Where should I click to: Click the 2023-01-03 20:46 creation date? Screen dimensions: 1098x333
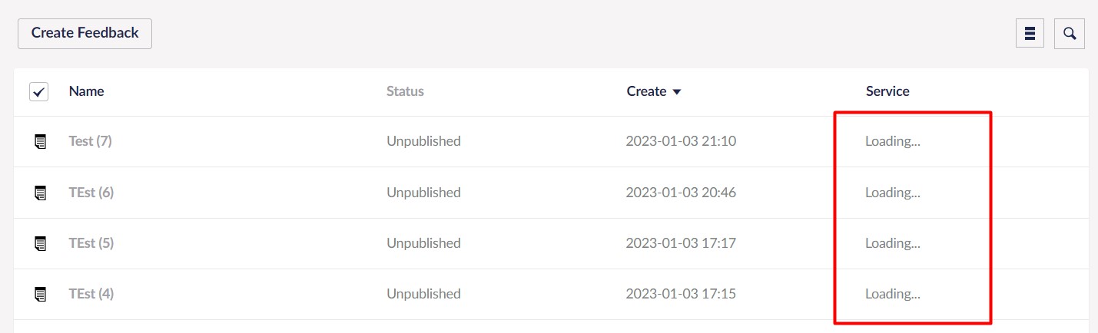click(x=681, y=193)
